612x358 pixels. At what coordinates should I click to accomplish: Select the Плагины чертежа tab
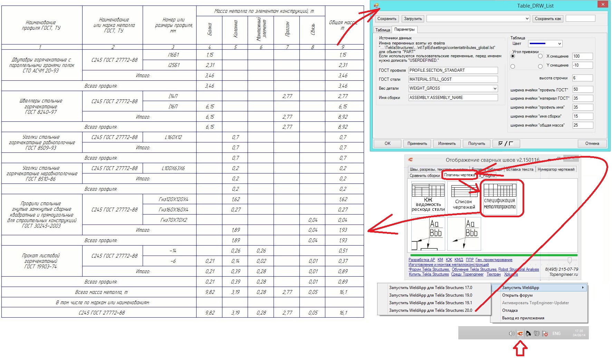[x=460, y=175]
